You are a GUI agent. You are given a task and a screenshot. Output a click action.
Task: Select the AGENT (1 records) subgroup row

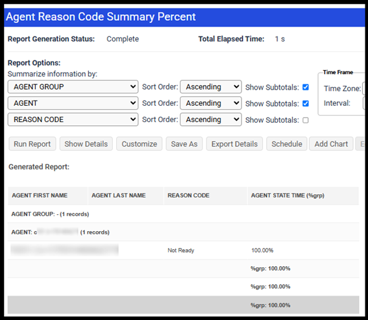click(183, 232)
